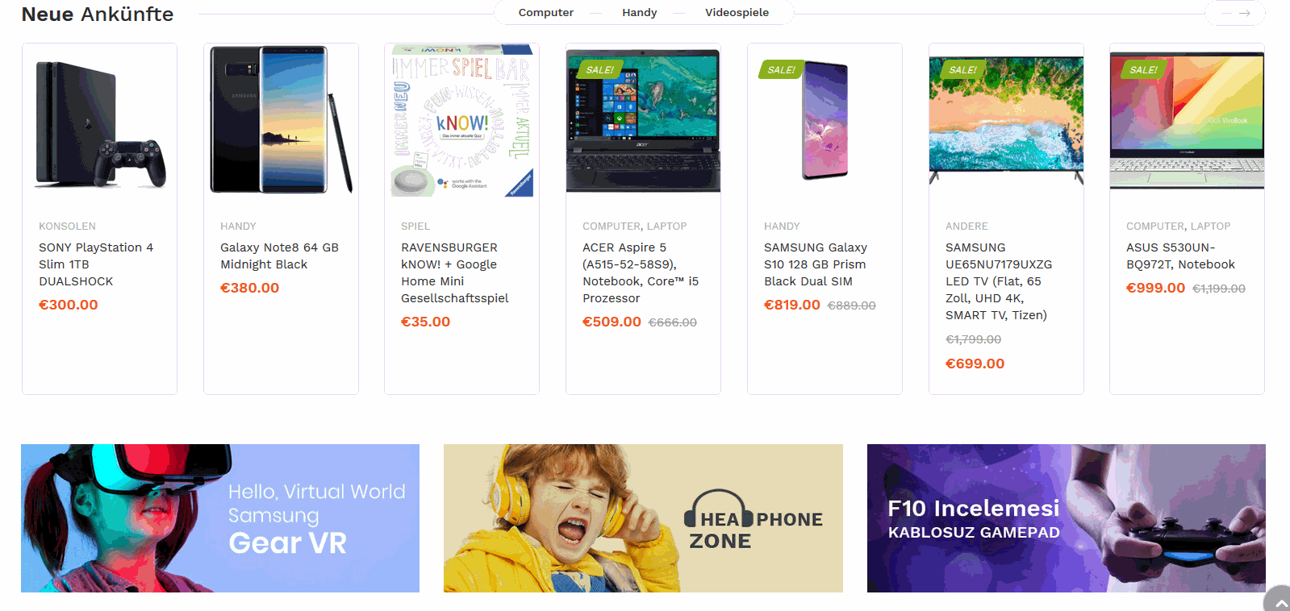Open the Galaxy Note8 64 GB product link
The width and height of the screenshot is (1290, 611).
tap(279, 256)
